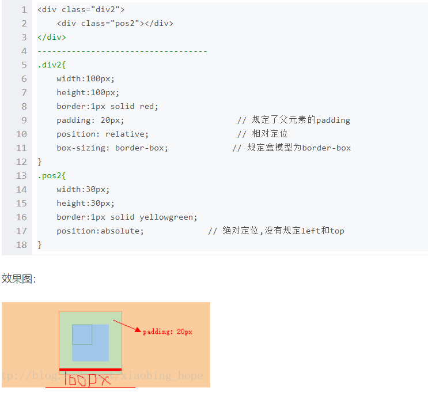Click the dashed separator comment on line 4
The image size is (428, 395).
tap(122, 51)
